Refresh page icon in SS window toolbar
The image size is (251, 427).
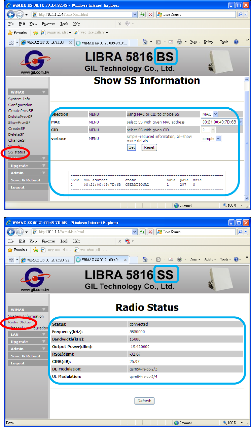(142, 232)
